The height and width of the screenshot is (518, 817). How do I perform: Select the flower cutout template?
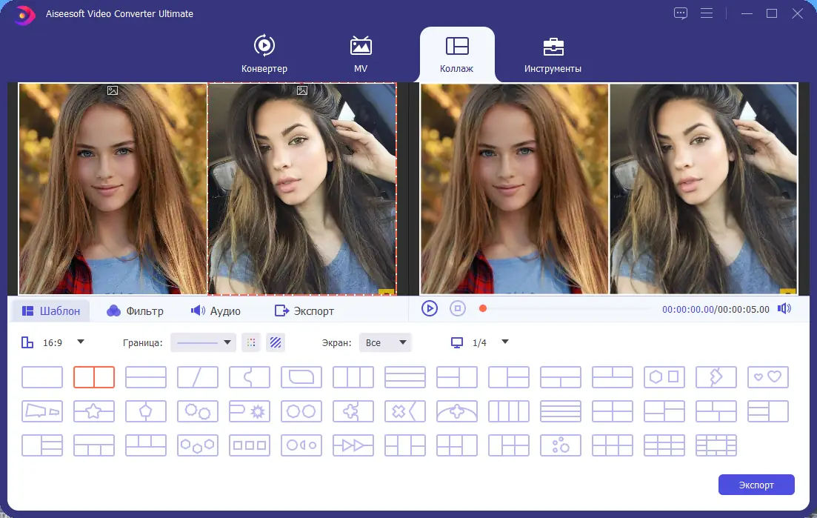(x=353, y=411)
